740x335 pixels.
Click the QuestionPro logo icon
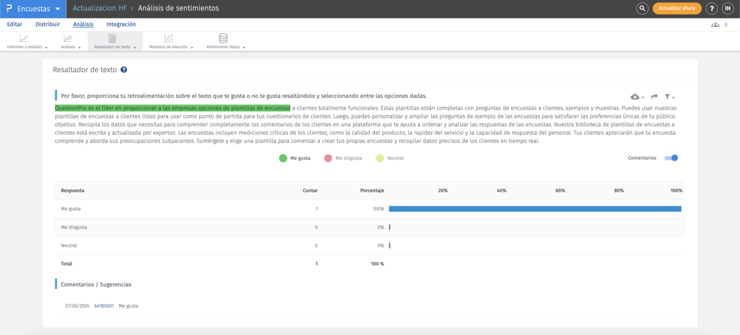click(9, 9)
